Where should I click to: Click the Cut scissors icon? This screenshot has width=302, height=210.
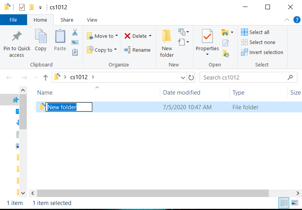click(75, 32)
